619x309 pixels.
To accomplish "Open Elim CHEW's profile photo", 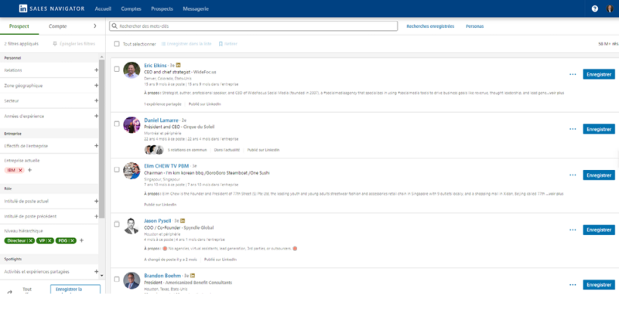I will tap(132, 171).
